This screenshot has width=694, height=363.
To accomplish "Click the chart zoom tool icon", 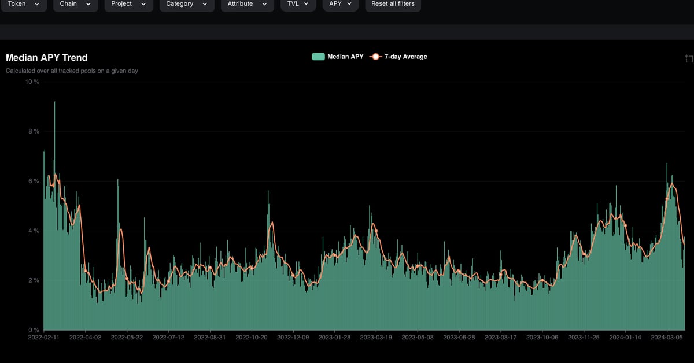I will pos(688,58).
